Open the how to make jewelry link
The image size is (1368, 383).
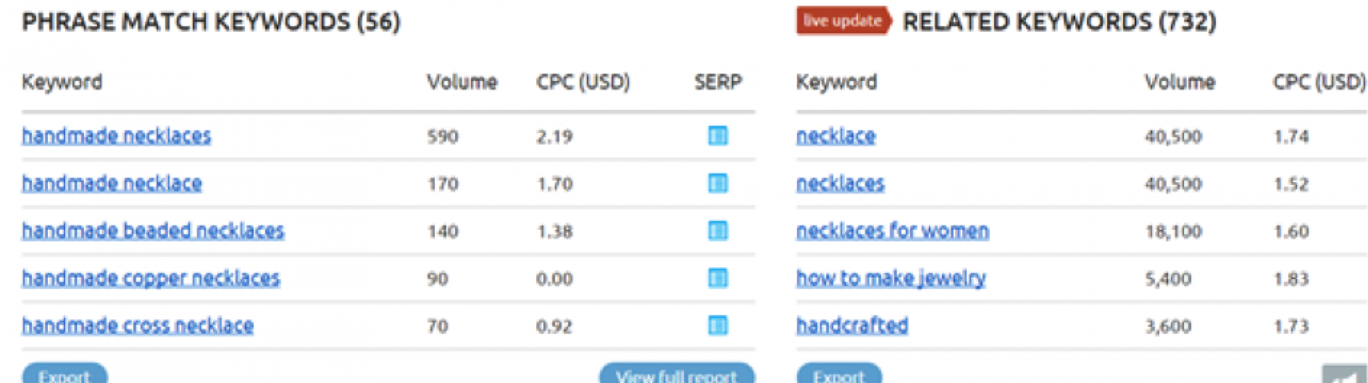pyautogui.click(x=890, y=278)
